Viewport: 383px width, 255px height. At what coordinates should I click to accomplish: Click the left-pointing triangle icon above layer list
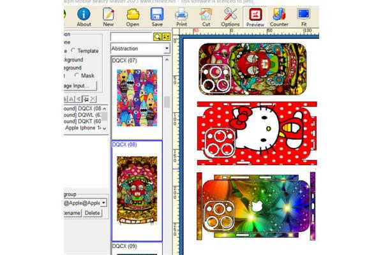pyautogui.click(x=79, y=99)
